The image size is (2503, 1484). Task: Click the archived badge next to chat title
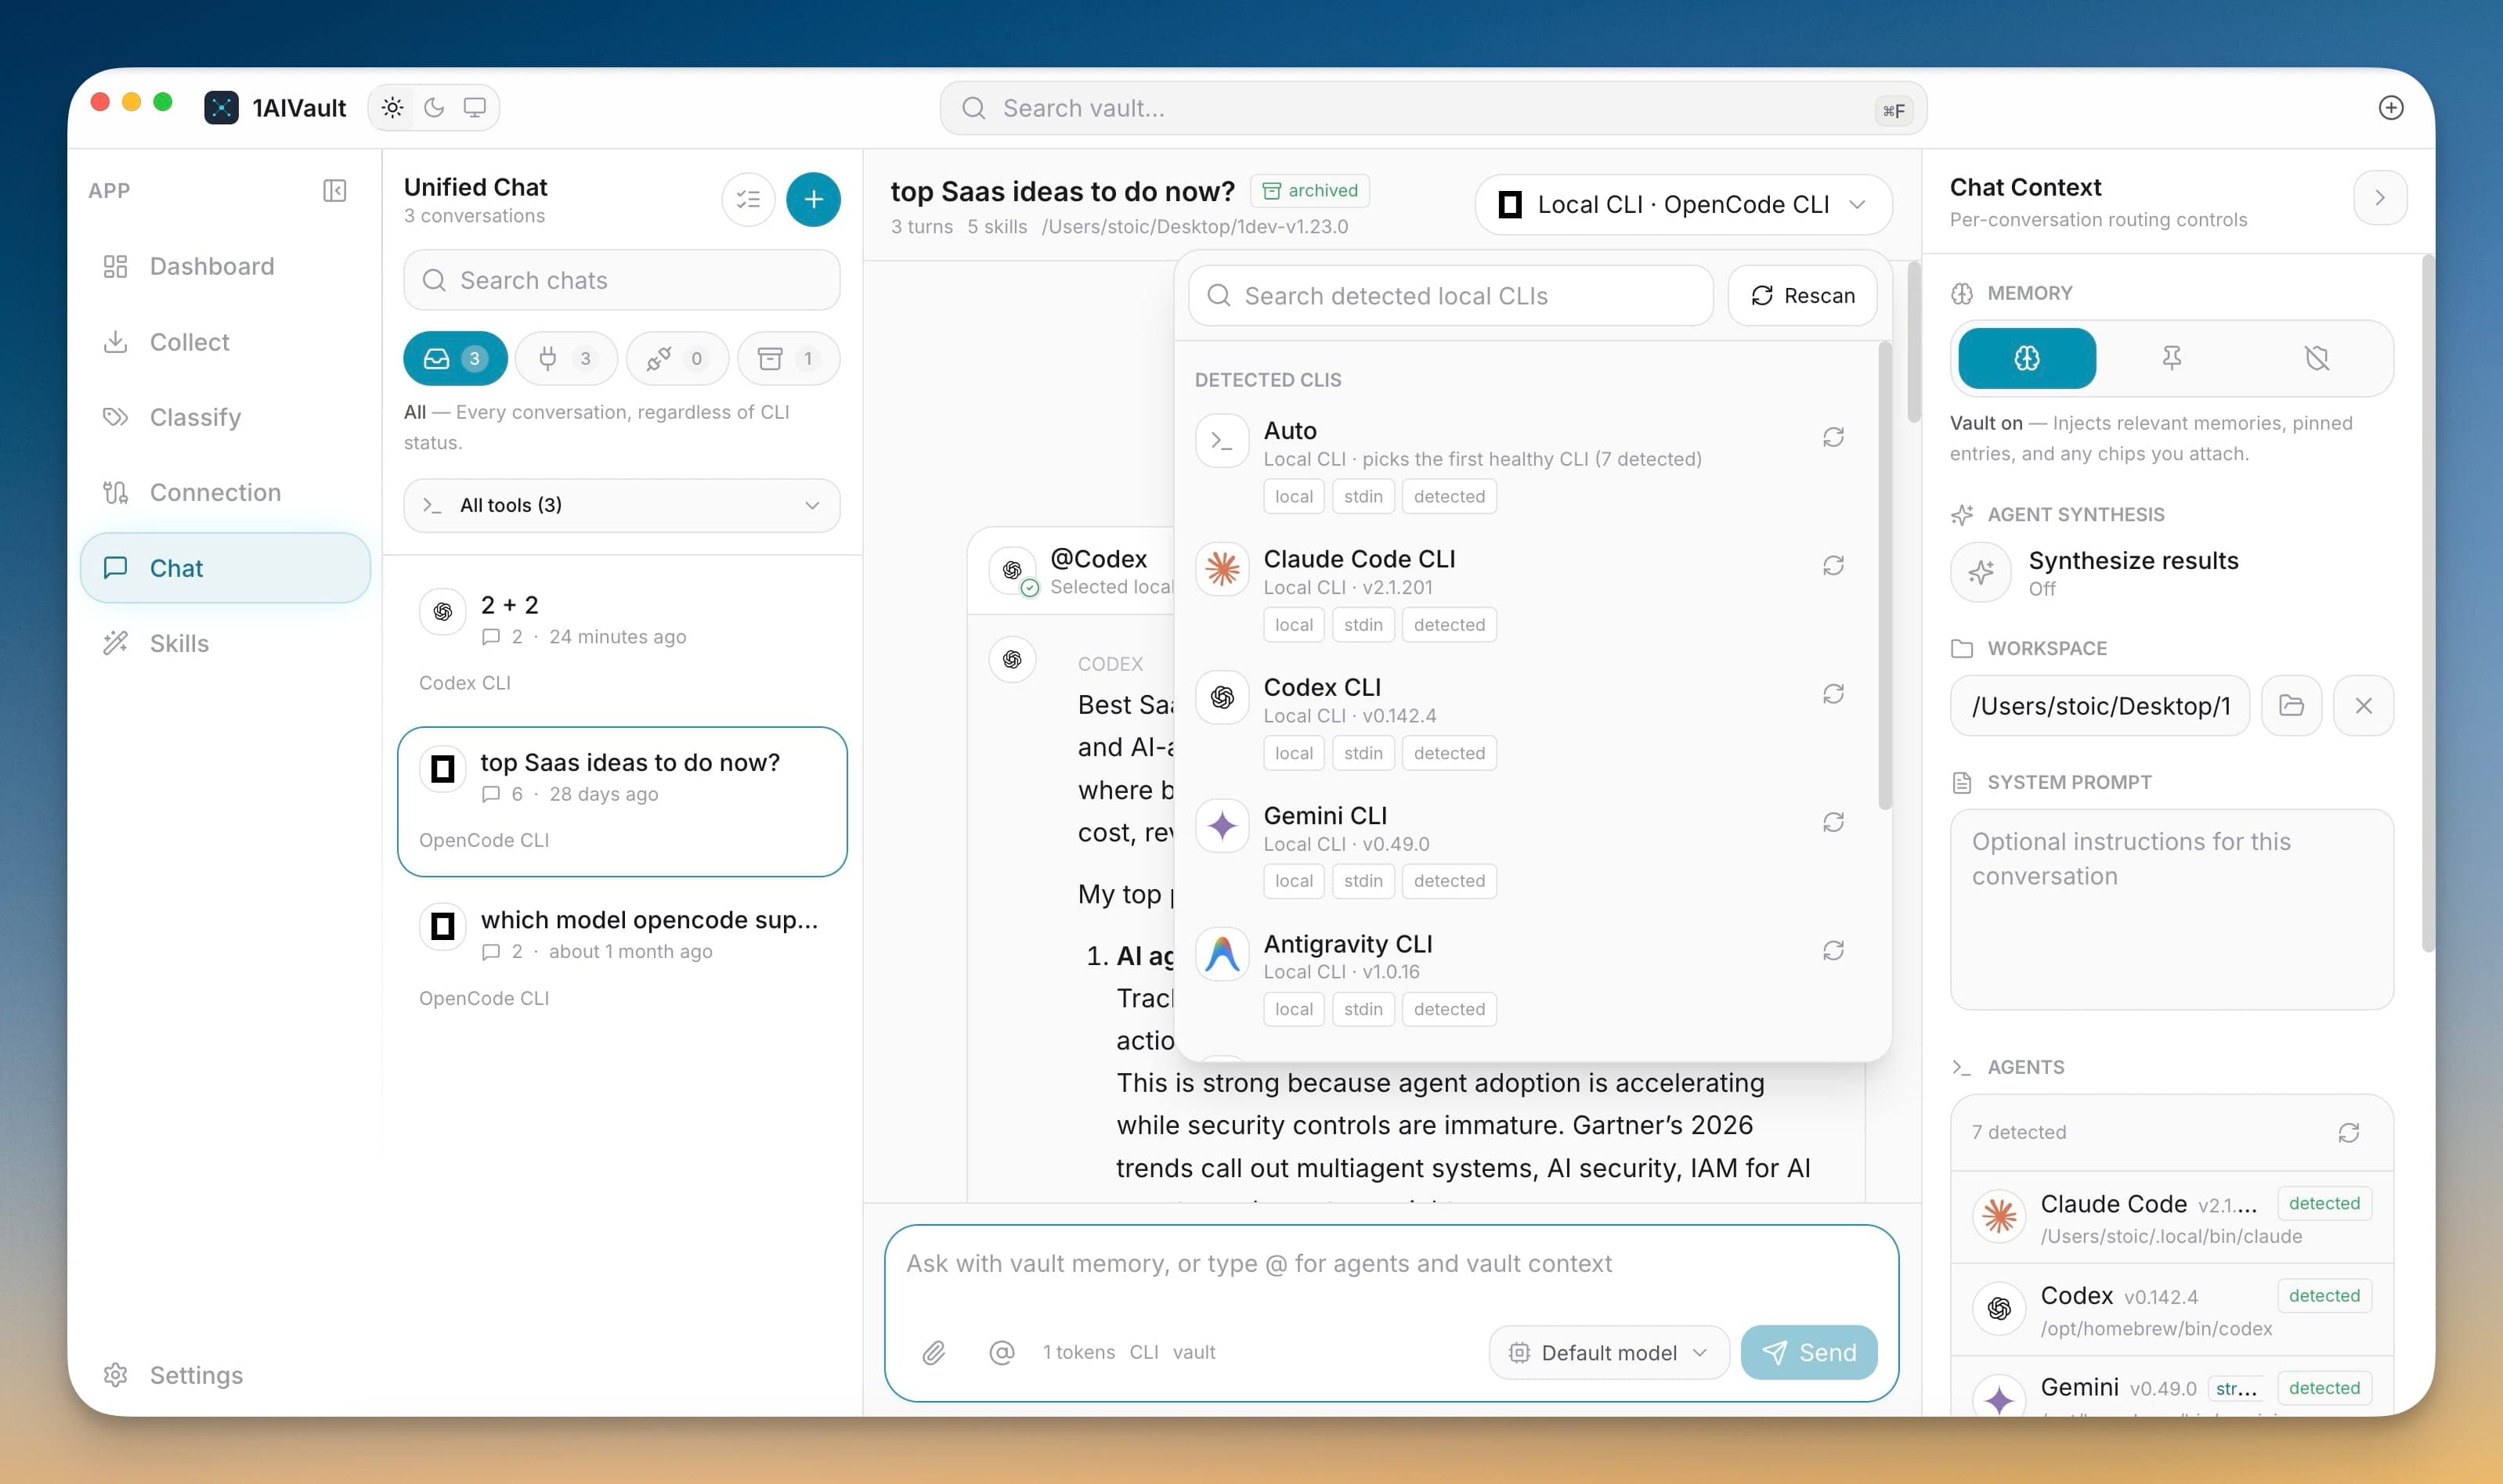pos(1309,190)
